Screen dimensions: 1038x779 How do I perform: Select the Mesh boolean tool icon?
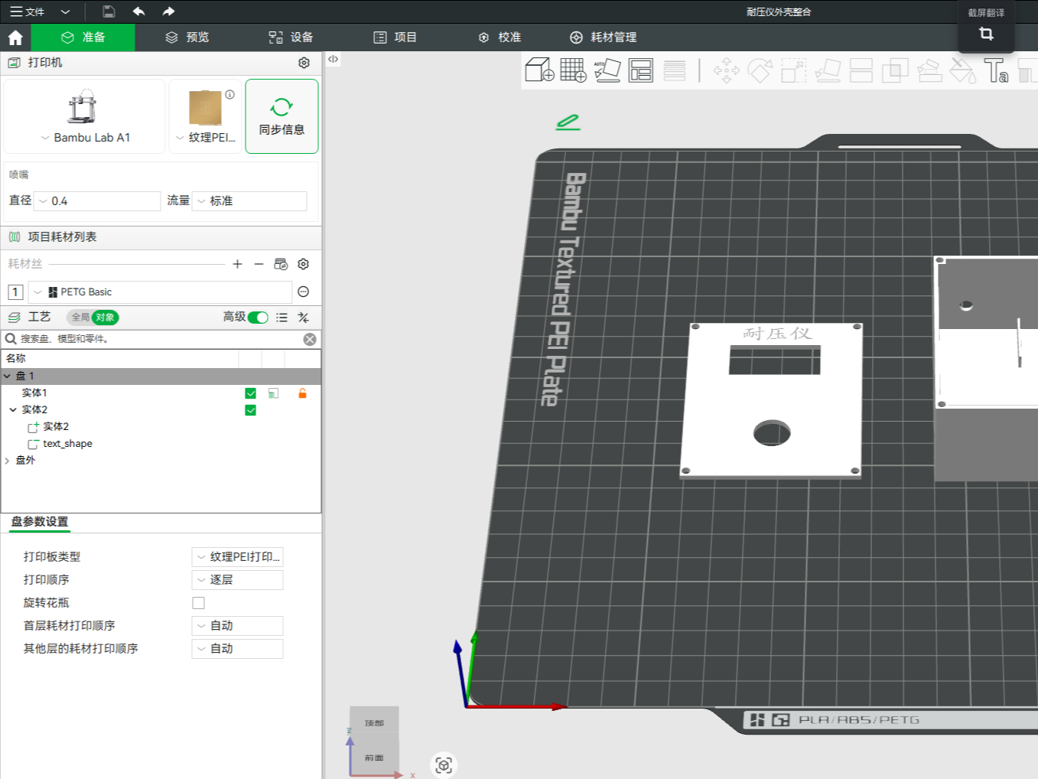tap(895, 70)
